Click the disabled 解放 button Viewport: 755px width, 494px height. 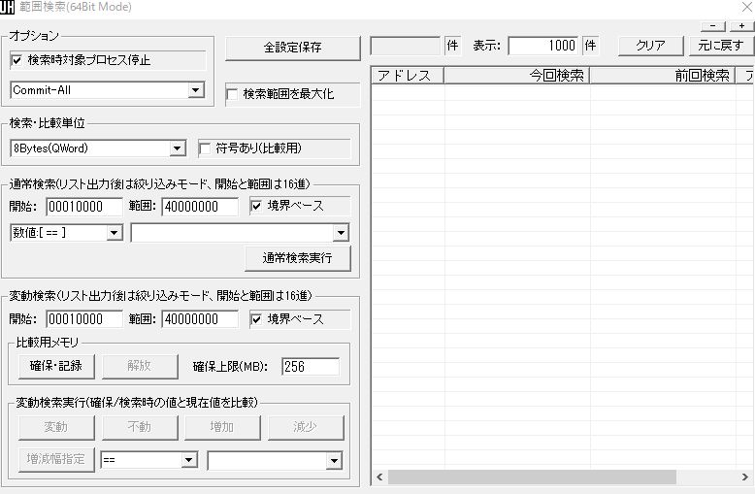[140, 367]
